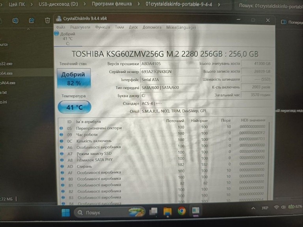Open the Windows Start button
Image resolution: width=303 pixels, height=227 pixels.
66,212
